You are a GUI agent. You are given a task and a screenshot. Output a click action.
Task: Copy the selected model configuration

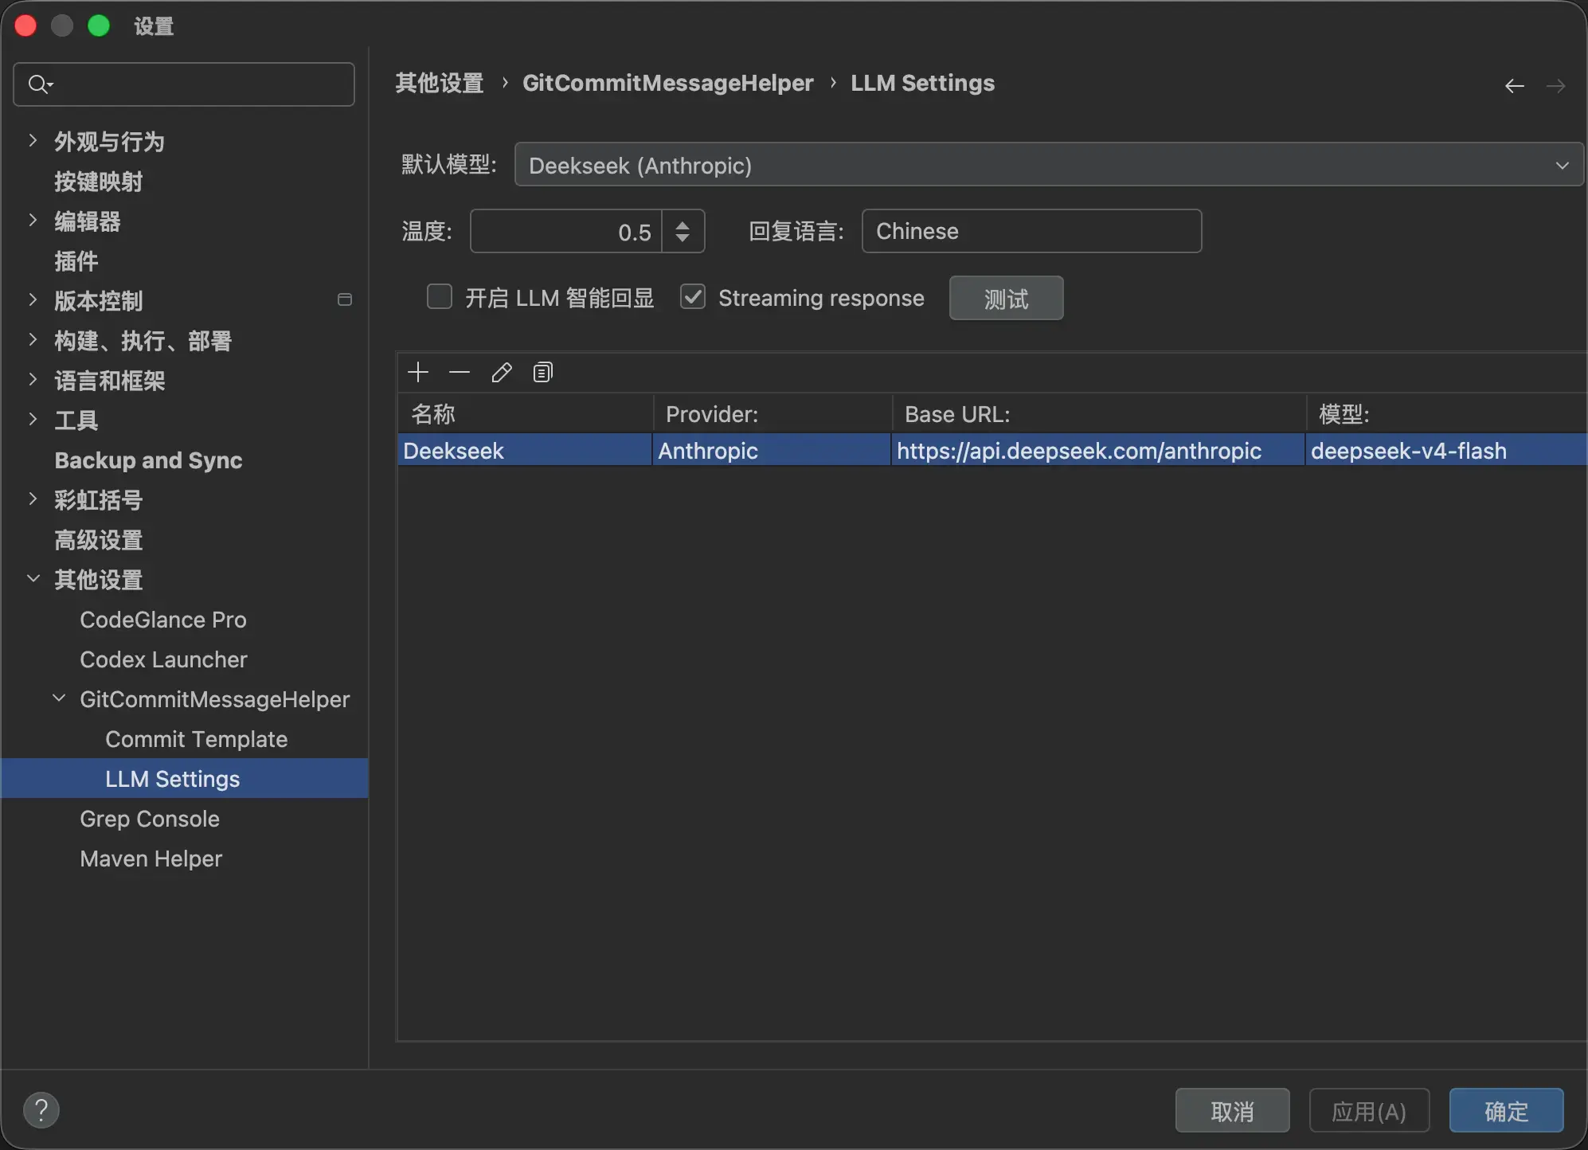pos(542,372)
